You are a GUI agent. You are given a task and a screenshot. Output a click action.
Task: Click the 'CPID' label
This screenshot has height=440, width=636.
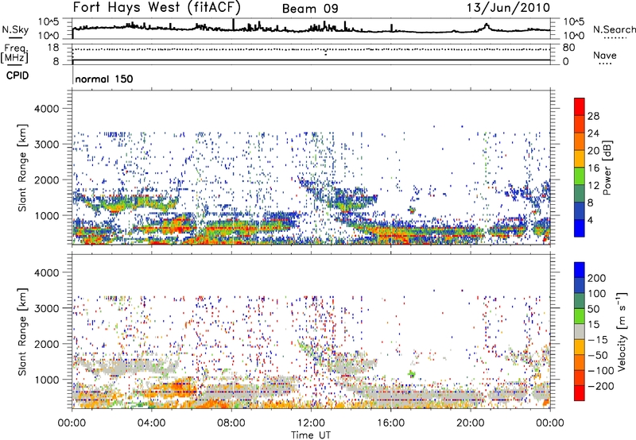(17, 75)
